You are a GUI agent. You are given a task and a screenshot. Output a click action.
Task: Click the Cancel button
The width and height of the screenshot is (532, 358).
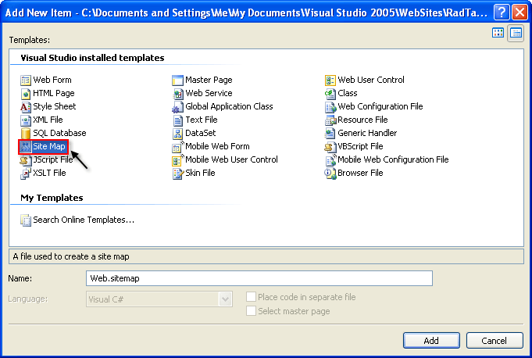tap(494, 340)
